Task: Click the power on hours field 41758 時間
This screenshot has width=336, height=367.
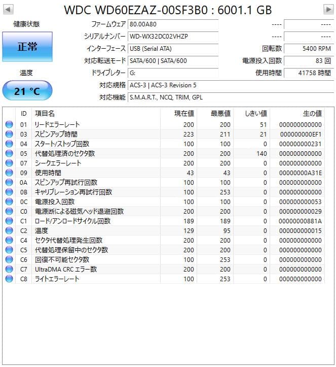Action: tap(309, 73)
